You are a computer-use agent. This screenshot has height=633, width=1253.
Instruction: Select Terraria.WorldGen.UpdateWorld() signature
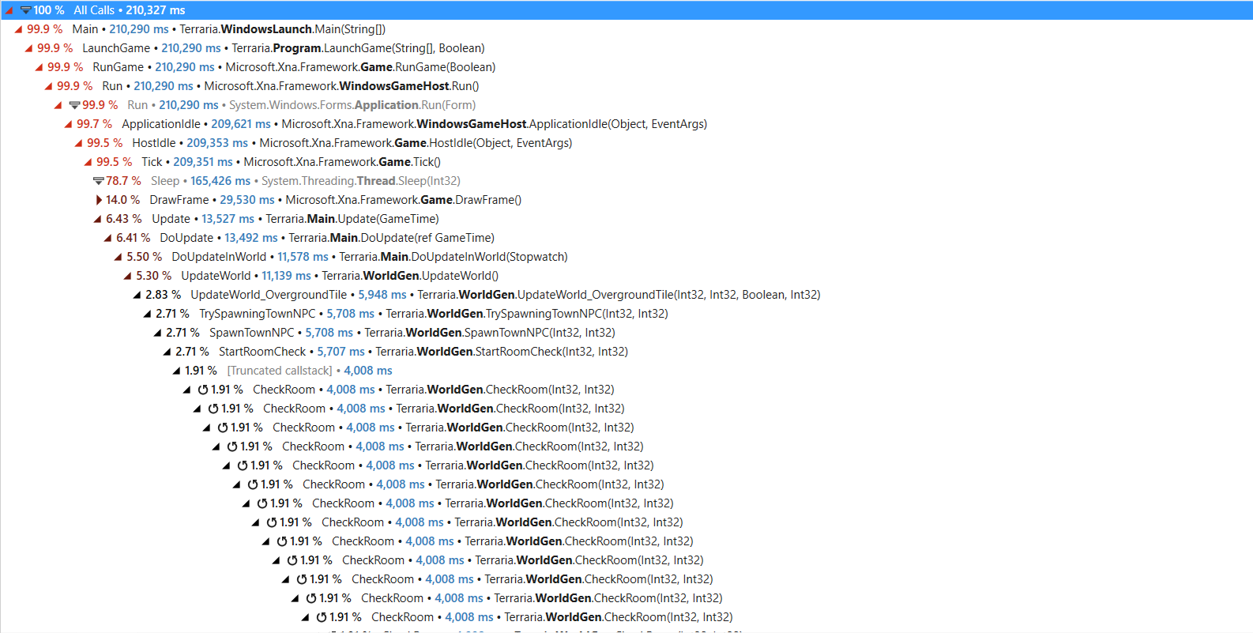410,276
